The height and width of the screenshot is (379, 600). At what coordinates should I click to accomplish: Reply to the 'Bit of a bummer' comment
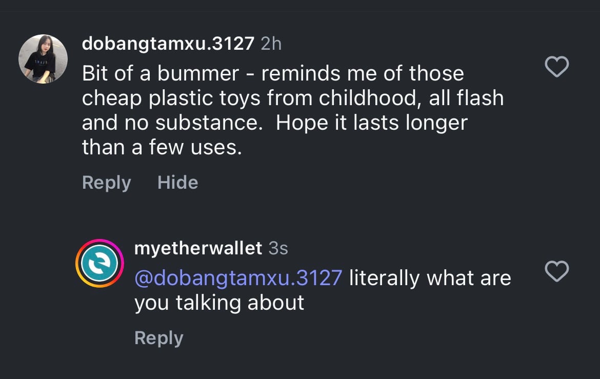click(x=106, y=183)
